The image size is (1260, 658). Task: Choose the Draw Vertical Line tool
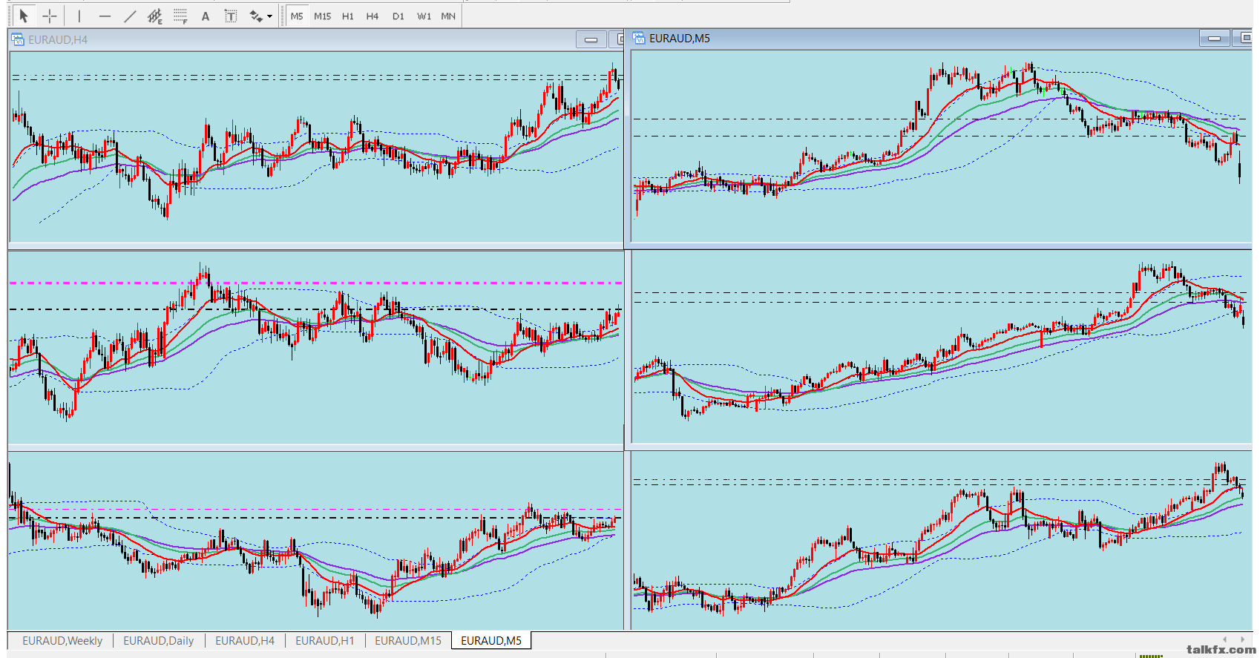click(79, 16)
